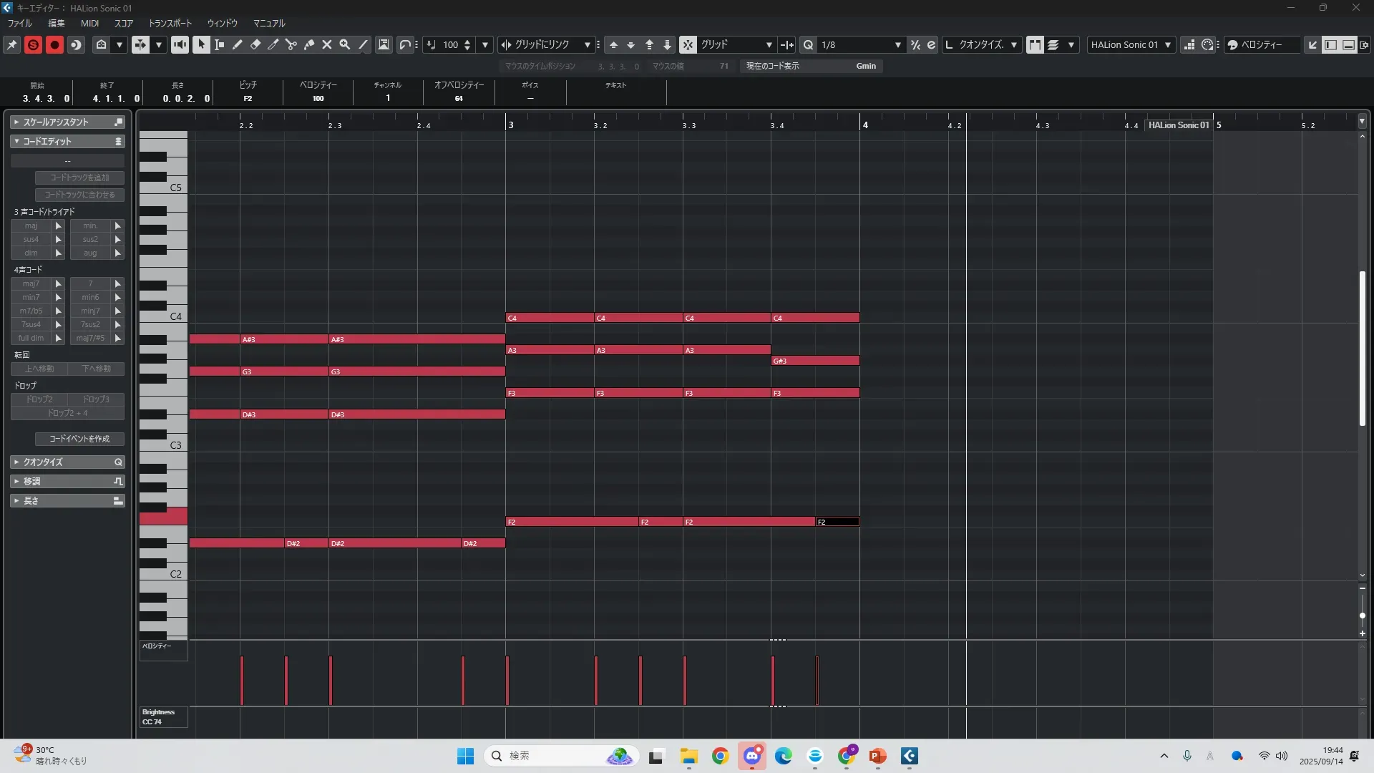1374x773 pixels.
Task: Click the maj triad chord button
Action: point(31,225)
